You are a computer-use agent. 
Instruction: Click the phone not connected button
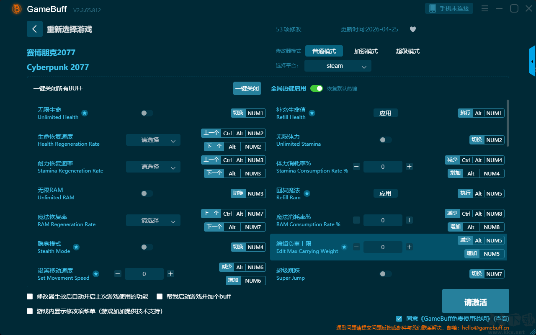(449, 8)
